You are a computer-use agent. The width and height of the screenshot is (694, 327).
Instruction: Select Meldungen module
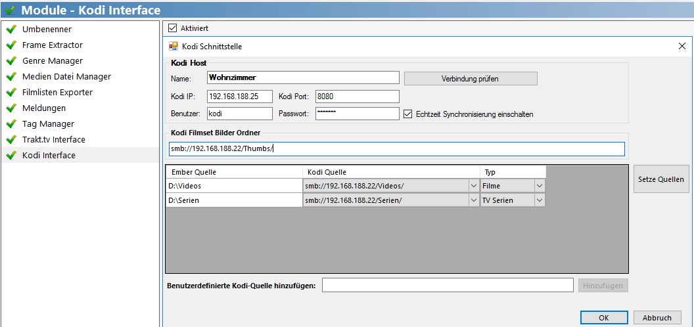click(x=80, y=108)
